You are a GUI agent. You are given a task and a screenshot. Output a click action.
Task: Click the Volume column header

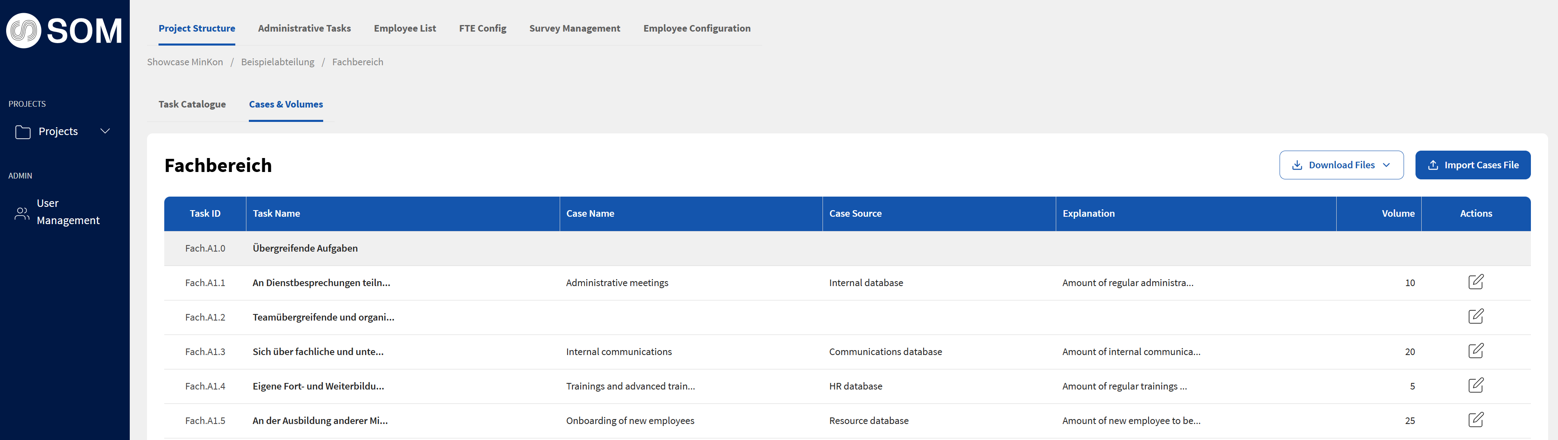(1397, 213)
